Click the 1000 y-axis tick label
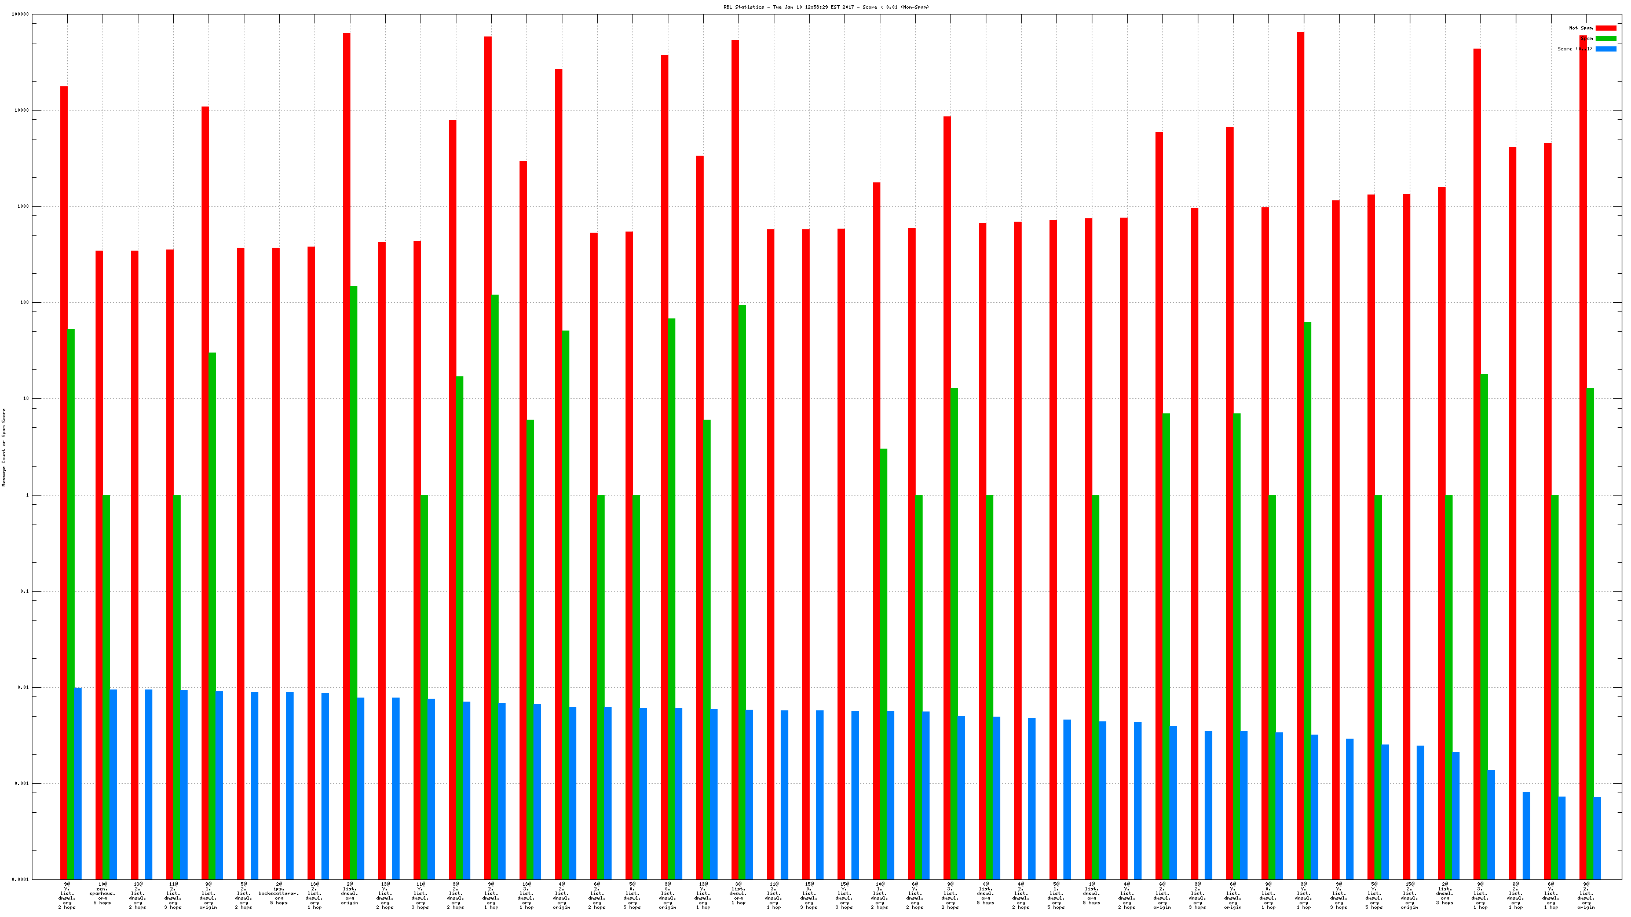1631x917 pixels. pyautogui.click(x=23, y=206)
